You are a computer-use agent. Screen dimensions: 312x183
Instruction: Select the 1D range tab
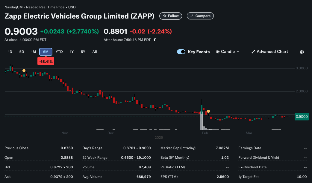pyautogui.click(x=10, y=52)
